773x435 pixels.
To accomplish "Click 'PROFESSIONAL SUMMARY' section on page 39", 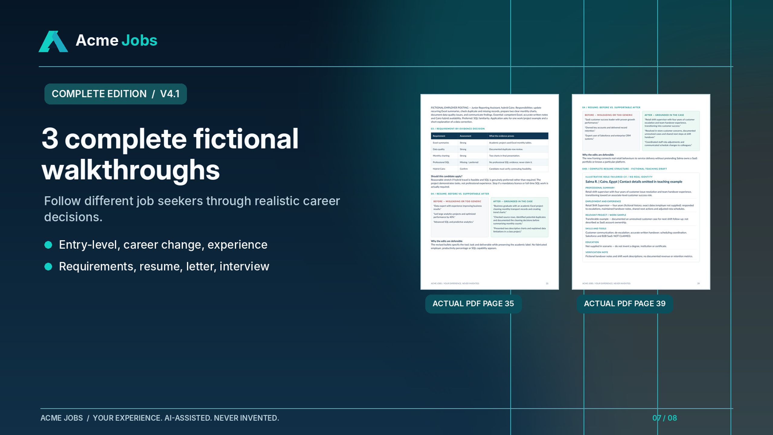I will click(641, 192).
